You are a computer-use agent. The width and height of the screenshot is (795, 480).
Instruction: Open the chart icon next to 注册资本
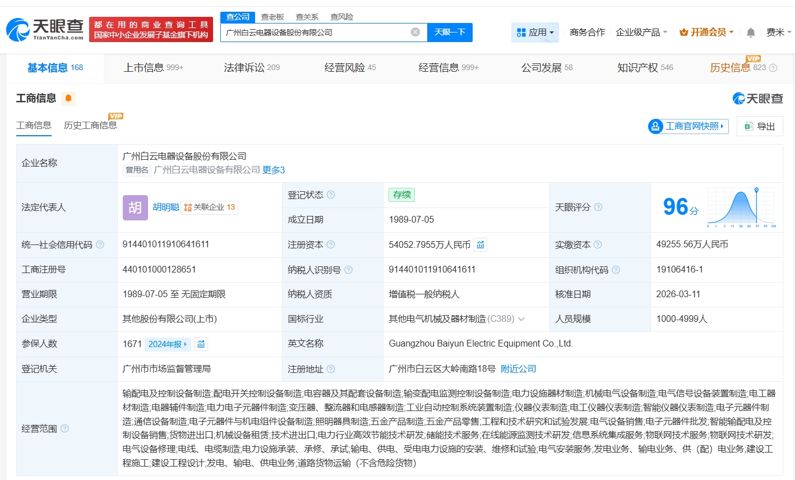(480, 244)
